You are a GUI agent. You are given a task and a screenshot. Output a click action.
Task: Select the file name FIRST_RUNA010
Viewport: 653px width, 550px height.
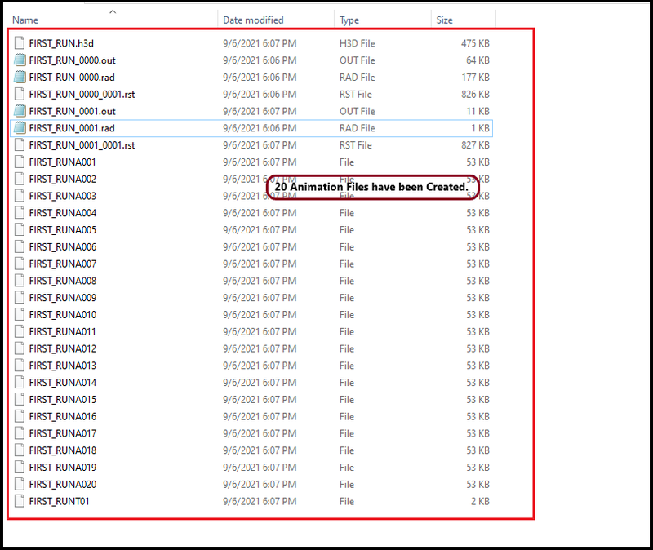point(63,315)
